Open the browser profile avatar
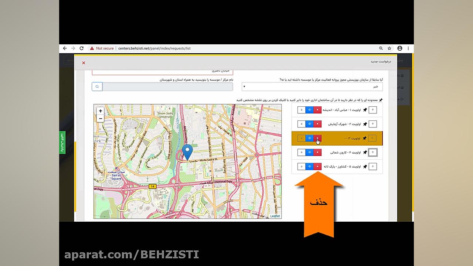Image resolution: width=473 pixels, height=266 pixels. [x=399, y=48]
